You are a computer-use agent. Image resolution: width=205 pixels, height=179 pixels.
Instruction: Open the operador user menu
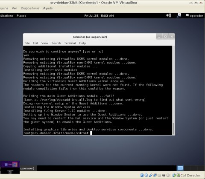[x=196, y=16]
